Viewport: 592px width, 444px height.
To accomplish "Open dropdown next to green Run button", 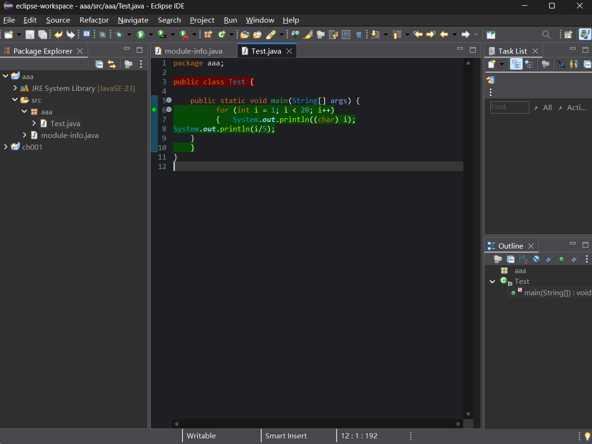I will click(151, 34).
